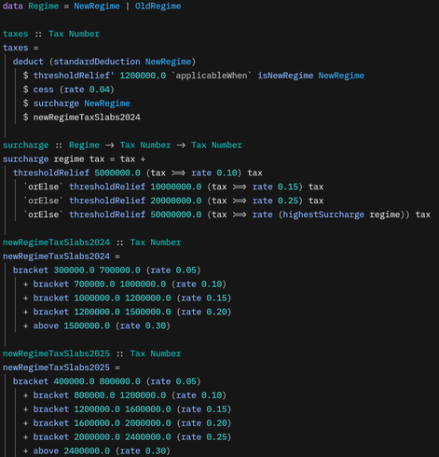Click 'bracket 300000.0 700000.0' line

pyautogui.click(x=107, y=270)
